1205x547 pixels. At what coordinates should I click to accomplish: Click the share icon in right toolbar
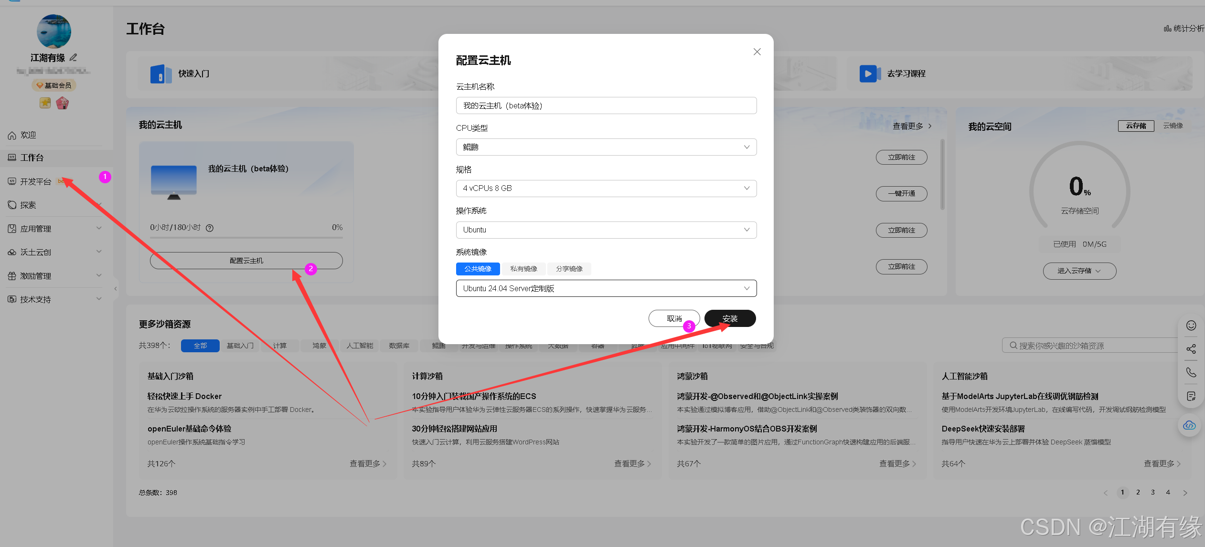click(x=1190, y=349)
